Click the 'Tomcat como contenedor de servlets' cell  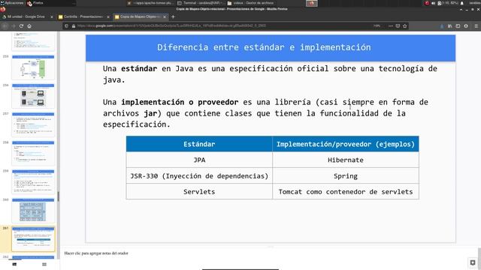click(x=346, y=192)
